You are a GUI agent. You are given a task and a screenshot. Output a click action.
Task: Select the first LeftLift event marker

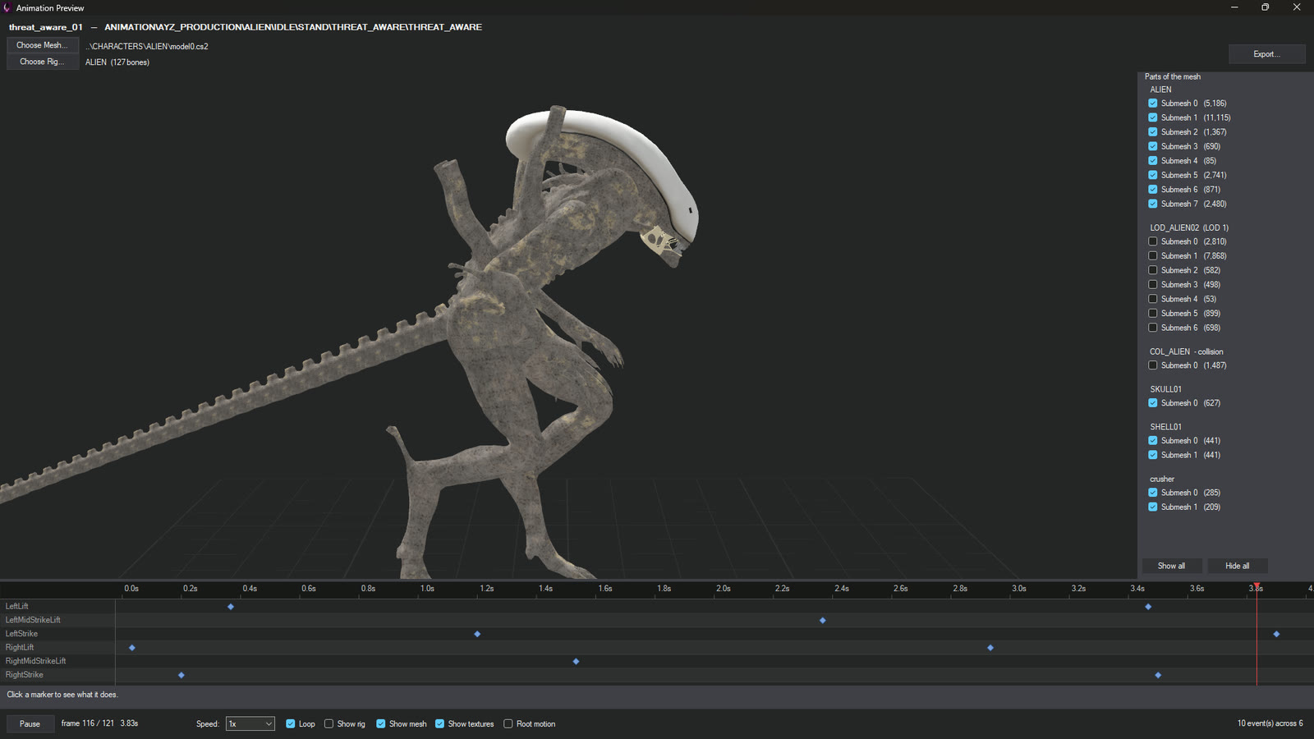231,607
